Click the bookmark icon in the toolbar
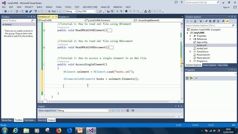The width and height of the screenshot is (238, 134). pyautogui.click(x=126, y=12)
